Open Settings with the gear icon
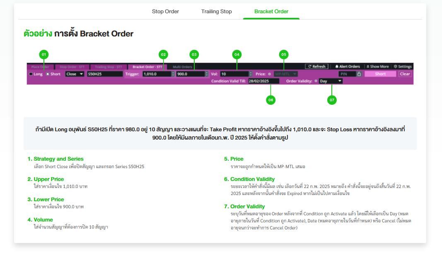The image size is (442, 253). coord(403,67)
